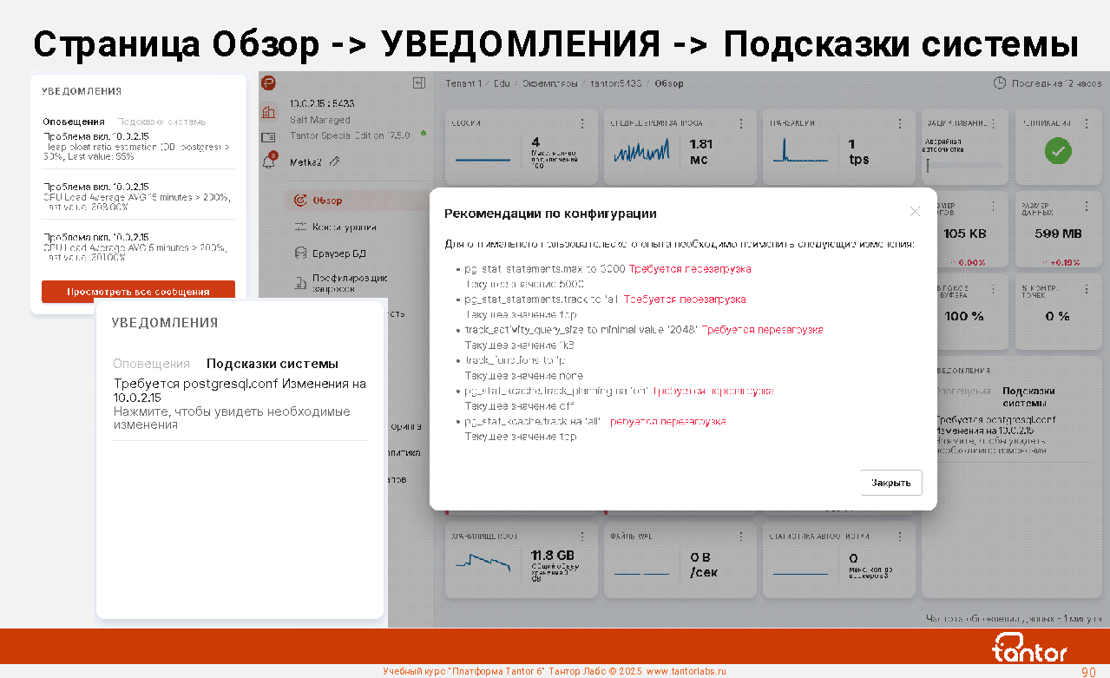Click the green replication status checkmark
This screenshot has width=1110, height=678.
coord(1057,151)
